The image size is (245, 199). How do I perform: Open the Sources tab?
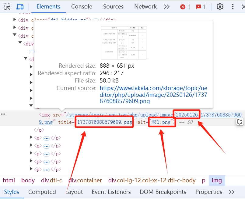click(x=113, y=7)
